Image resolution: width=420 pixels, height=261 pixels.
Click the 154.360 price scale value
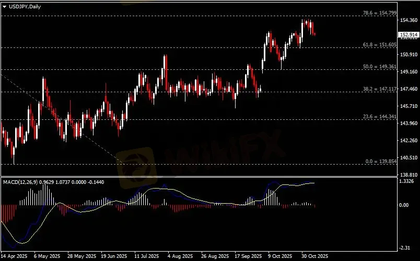[409, 20]
